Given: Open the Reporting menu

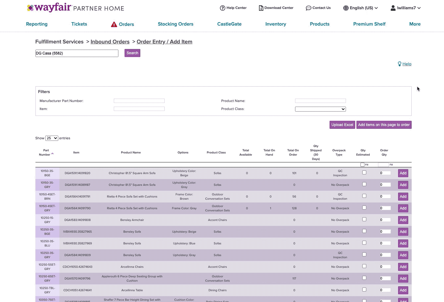Looking at the screenshot, I should (x=37, y=24).
